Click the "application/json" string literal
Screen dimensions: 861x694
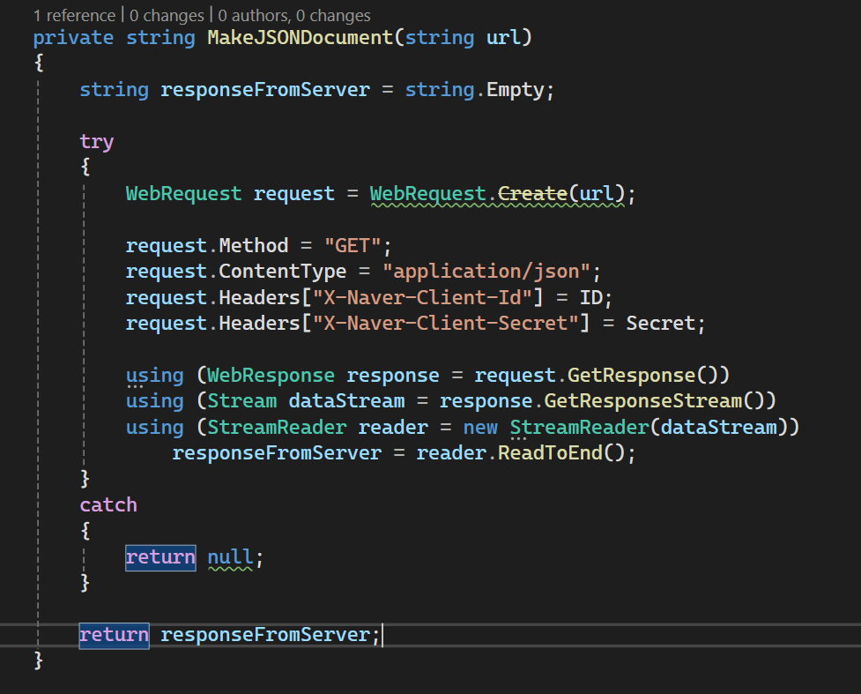[486, 272]
